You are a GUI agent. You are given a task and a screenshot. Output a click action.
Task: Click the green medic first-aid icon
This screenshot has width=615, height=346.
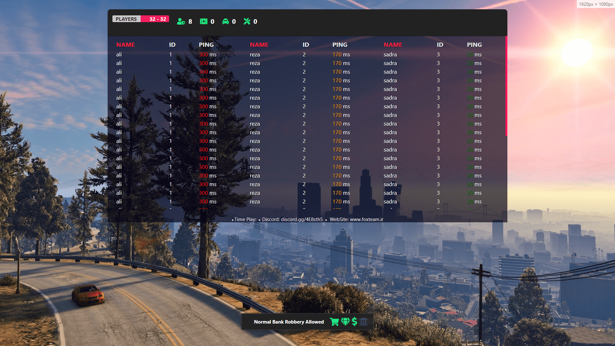click(x=204, y=21)
